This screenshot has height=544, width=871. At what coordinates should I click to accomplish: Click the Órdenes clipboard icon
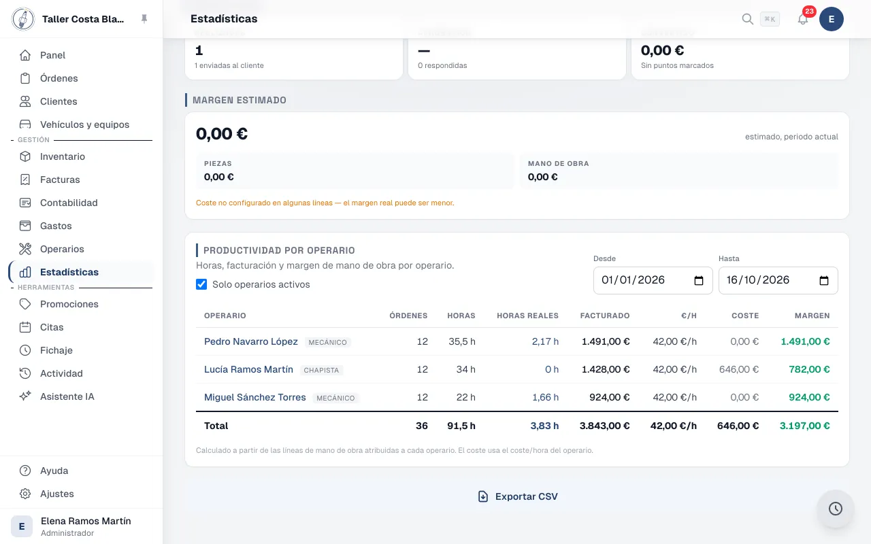(x=25, y=78)
